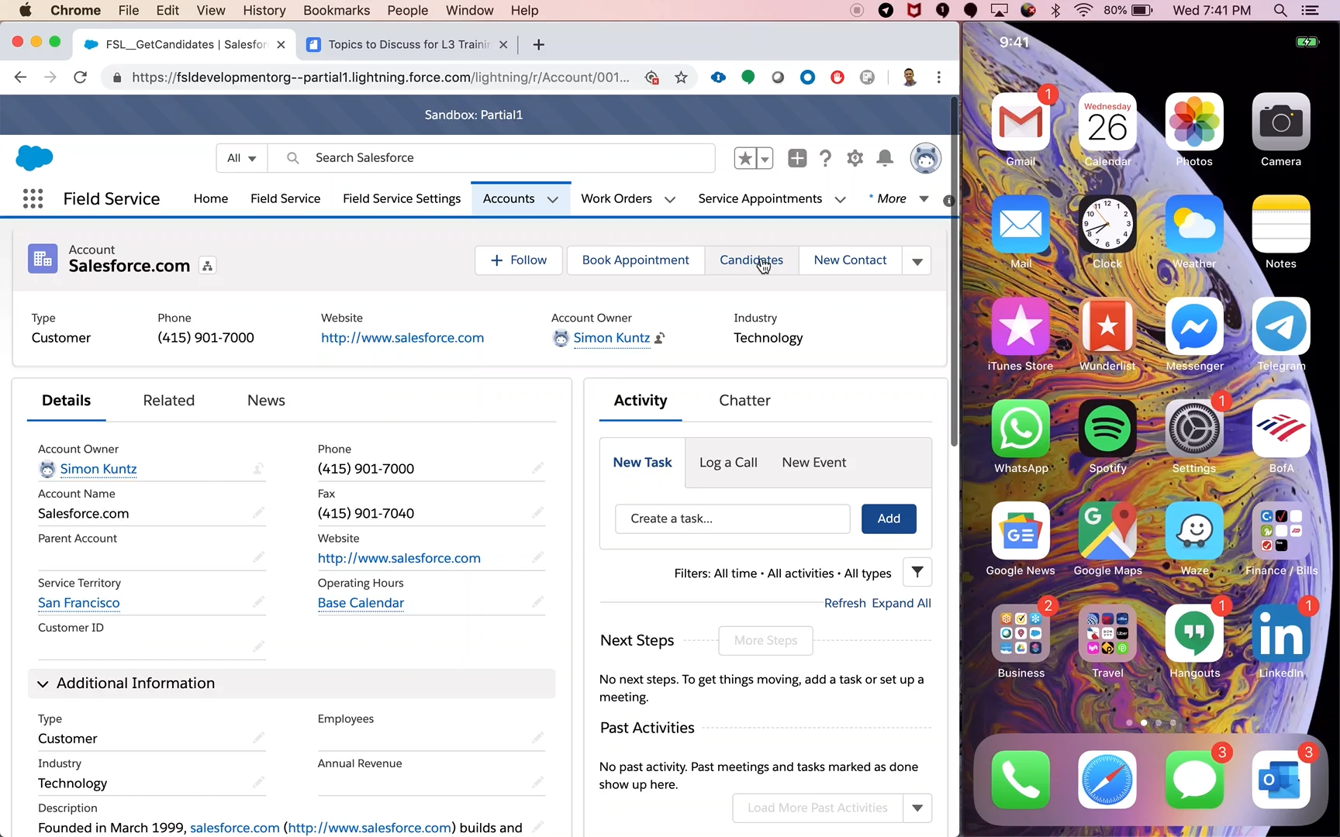This screenshot has width=1340, height=837.
Task: Open the All search scope dropdown
Action: click(241, 158)
